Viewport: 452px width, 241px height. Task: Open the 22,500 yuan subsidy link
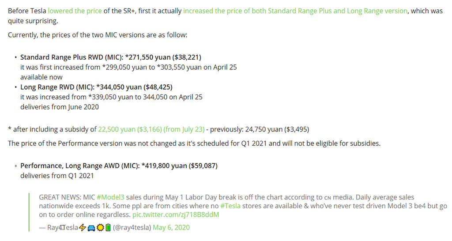pyautogui.click(x=151, y=129)
